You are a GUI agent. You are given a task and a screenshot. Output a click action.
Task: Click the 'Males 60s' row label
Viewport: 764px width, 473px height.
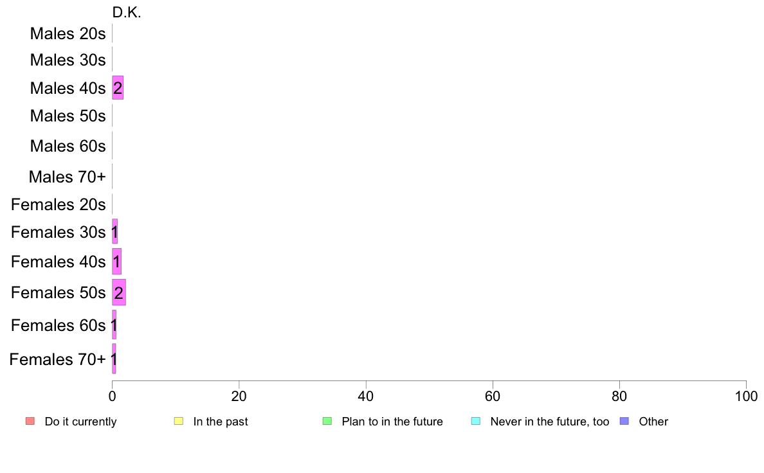coord(68,146)
